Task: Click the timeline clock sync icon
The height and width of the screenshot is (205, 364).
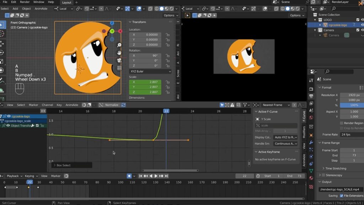Action: click(x=66, y=176)
